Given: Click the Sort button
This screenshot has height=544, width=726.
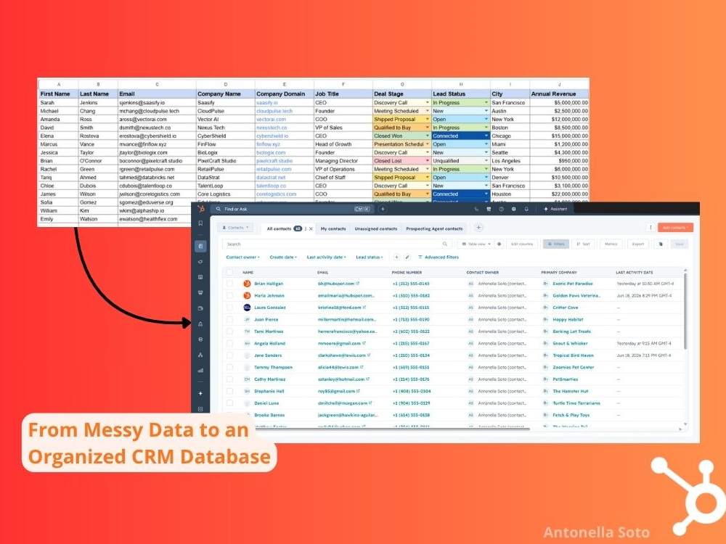Looking at the screenshot, I should pos(584,244).
